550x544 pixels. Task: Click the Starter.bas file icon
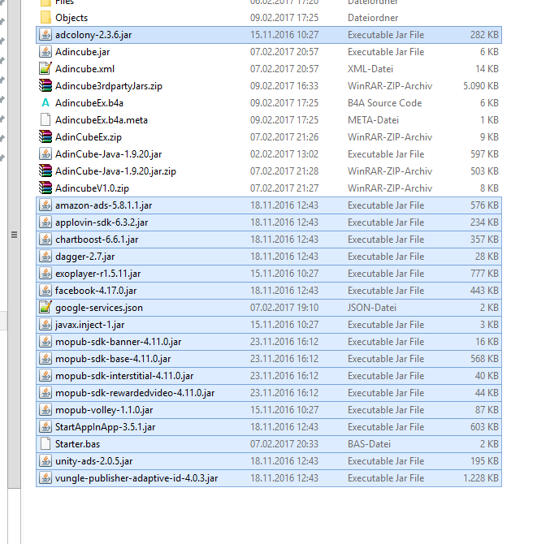[x=45, y=444]
